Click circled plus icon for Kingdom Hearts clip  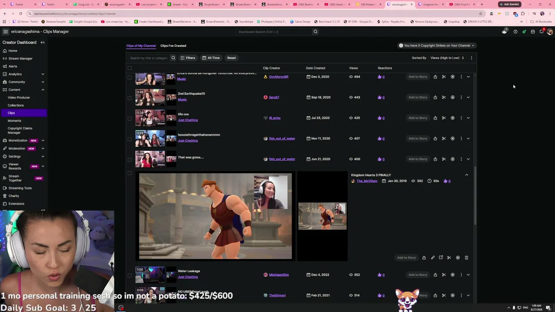point(458,257)
